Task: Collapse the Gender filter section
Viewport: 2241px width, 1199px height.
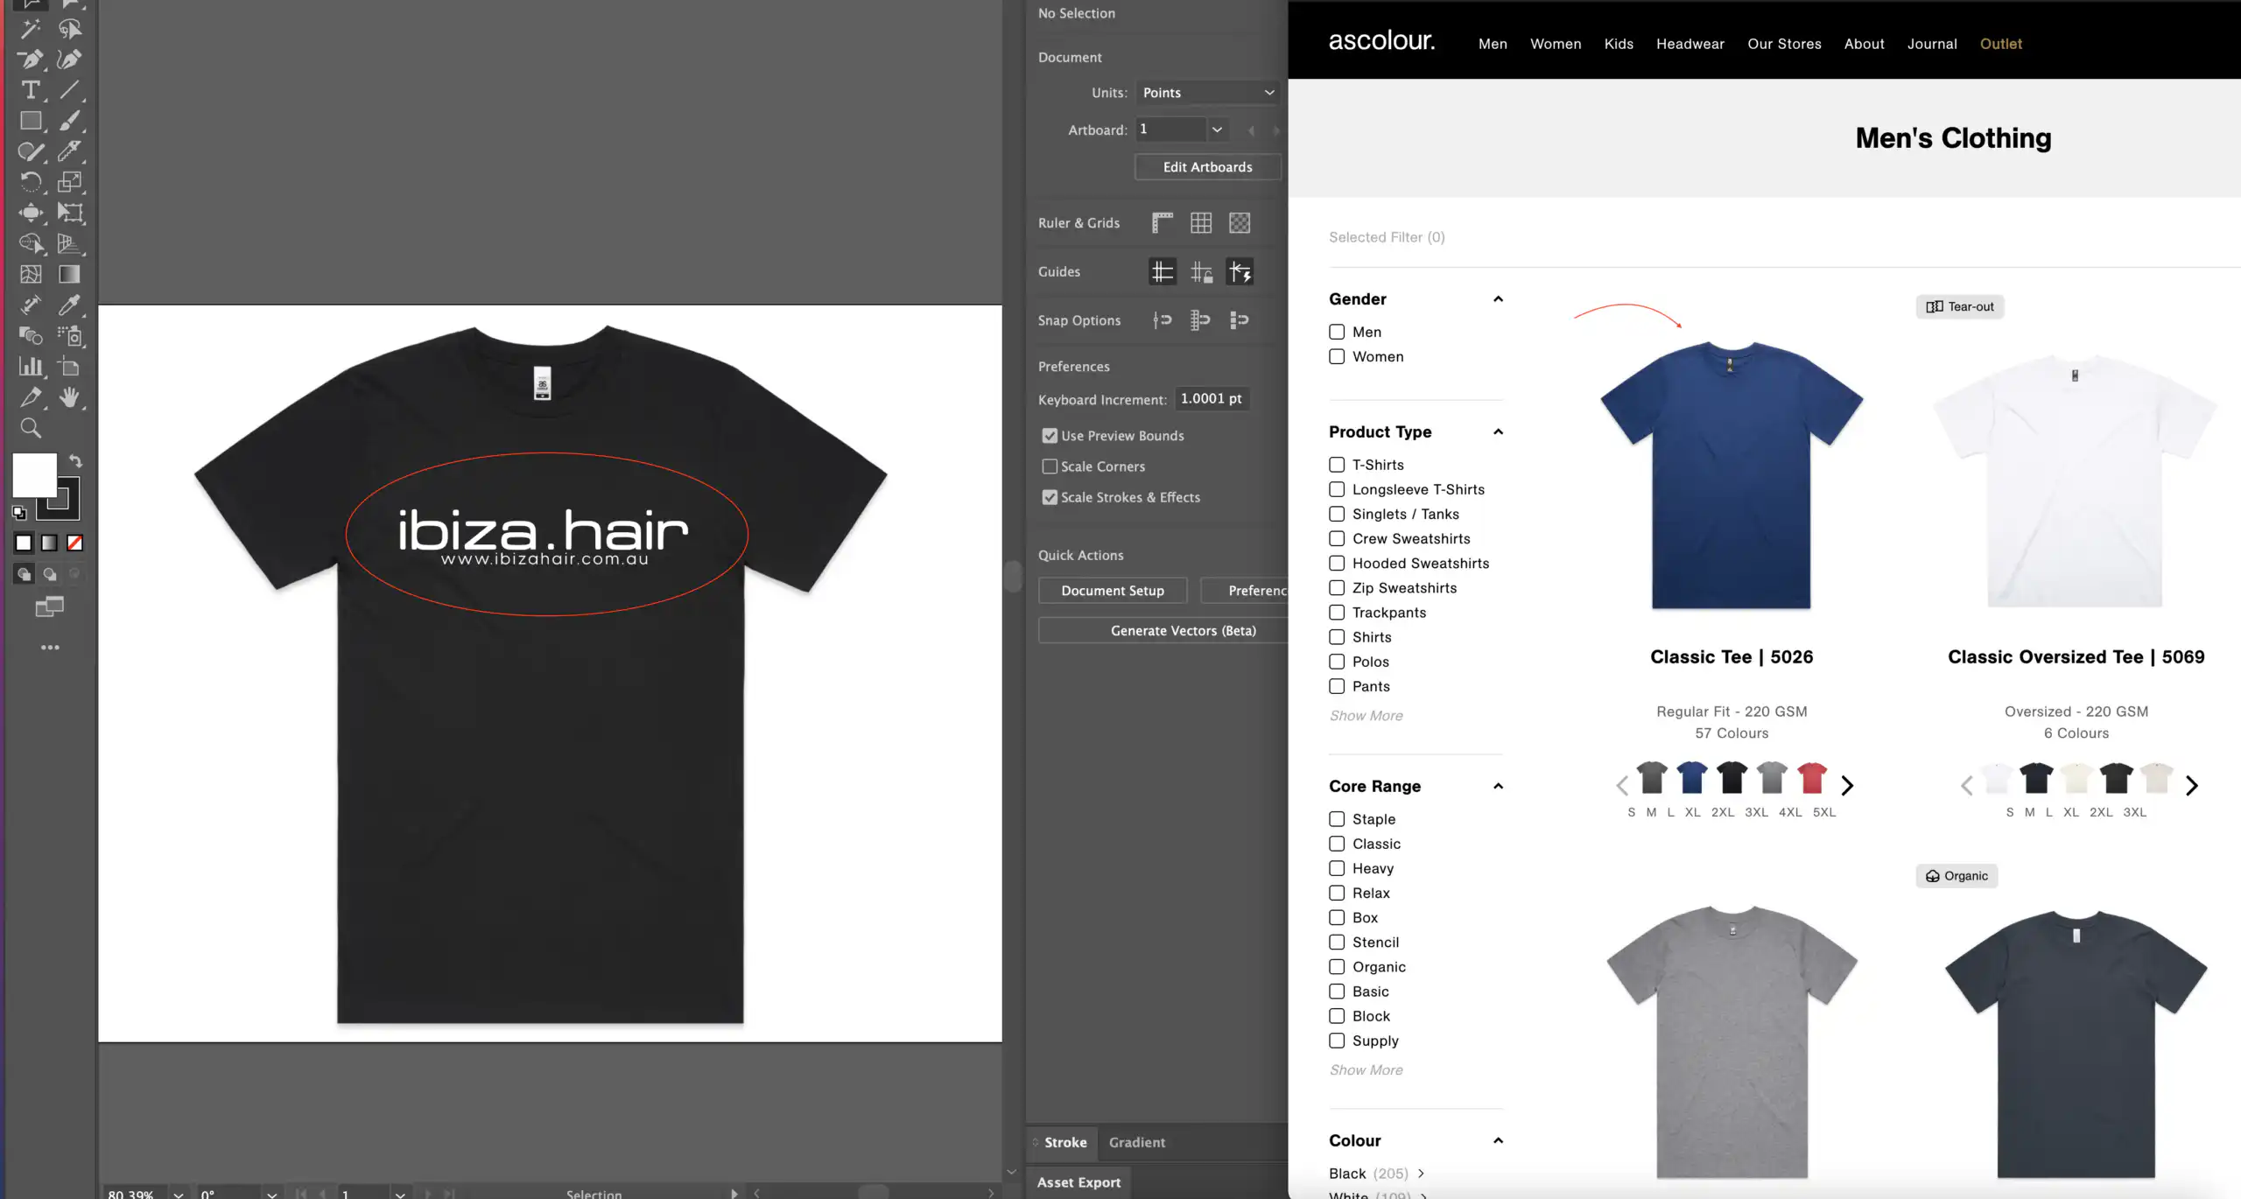Action: pyautogui.click(x=1498, y=299)
